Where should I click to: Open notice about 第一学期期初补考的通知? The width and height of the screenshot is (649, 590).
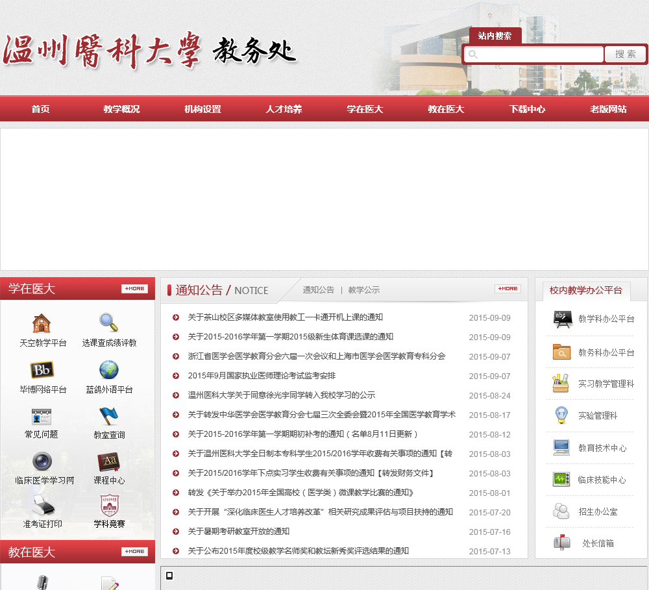coord(303,434)
